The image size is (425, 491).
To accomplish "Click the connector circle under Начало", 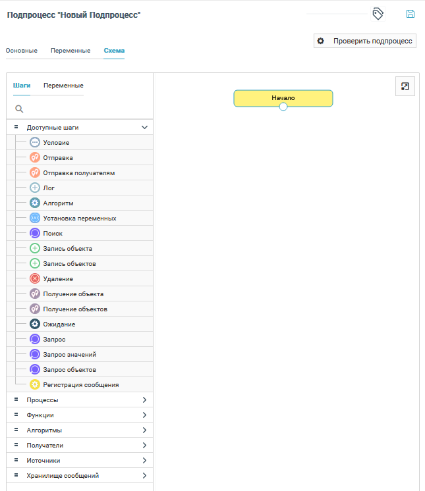I will click(x=283, y=107).
